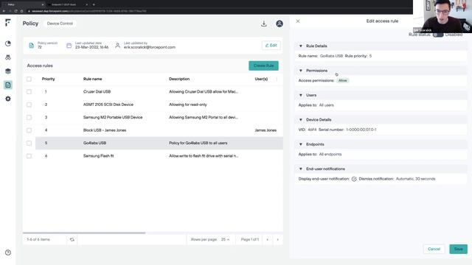
Task: Open the settings gear in sidebar
Action: point(8,99)
